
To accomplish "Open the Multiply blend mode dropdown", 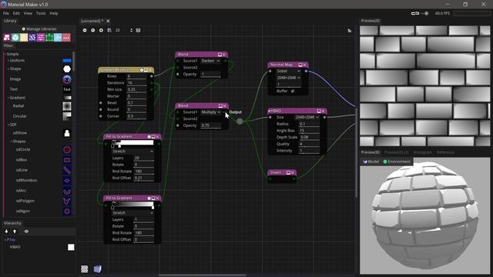I will click(x=210, y=112).
